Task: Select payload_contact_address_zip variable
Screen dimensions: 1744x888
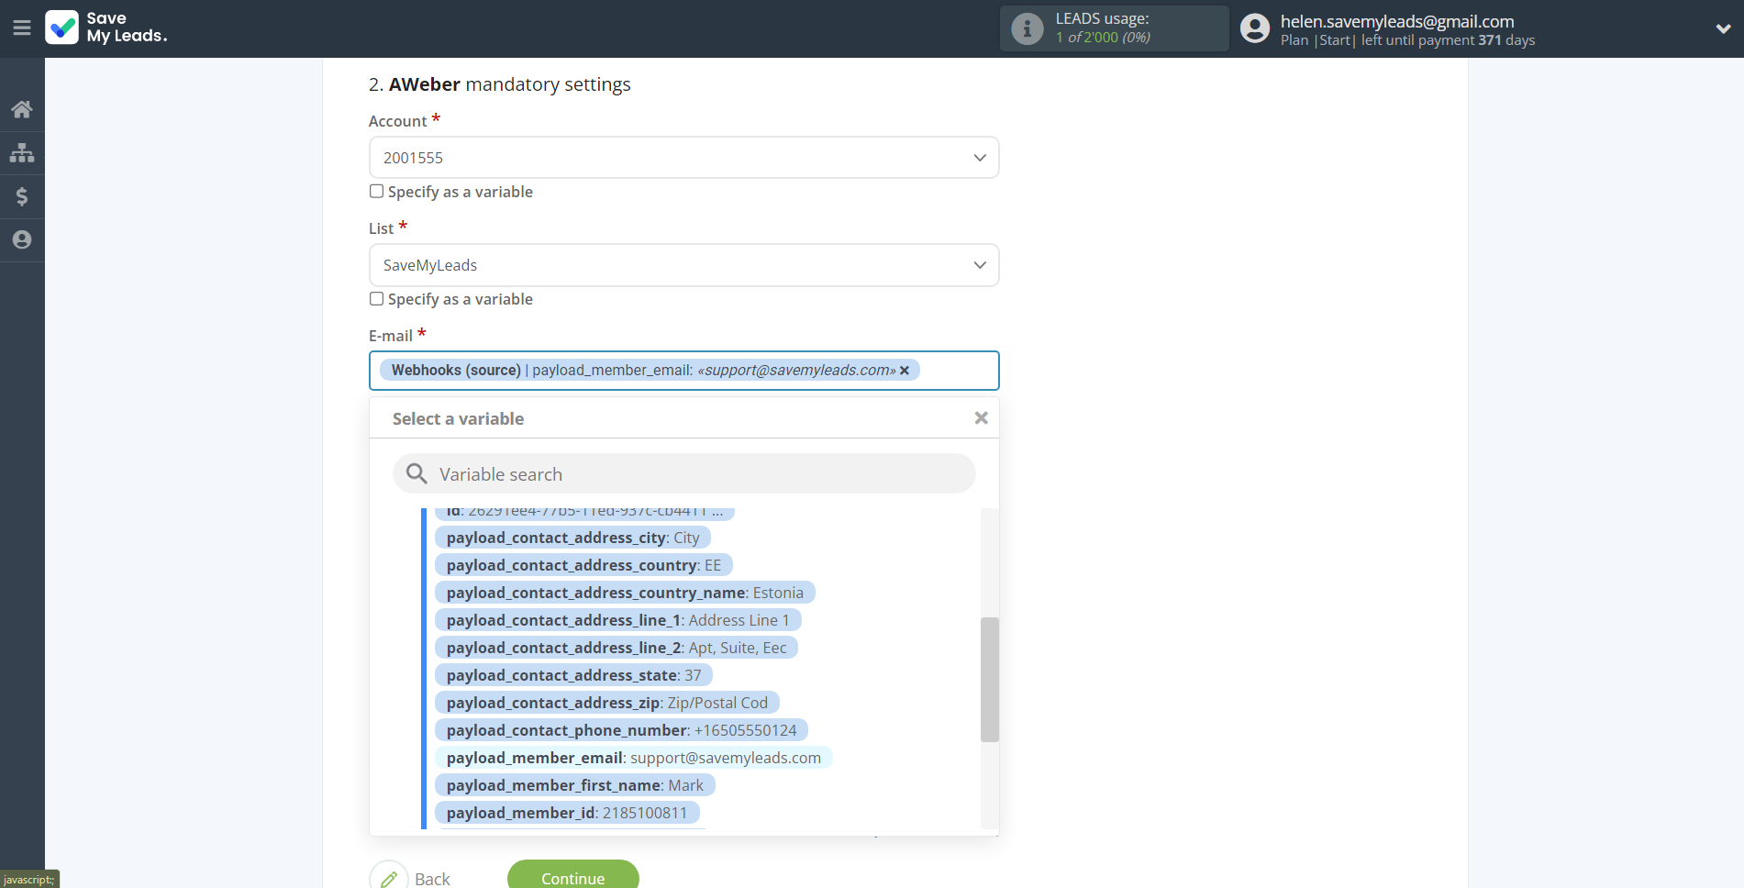Action: pyautogui.click(x=606, y=703)
